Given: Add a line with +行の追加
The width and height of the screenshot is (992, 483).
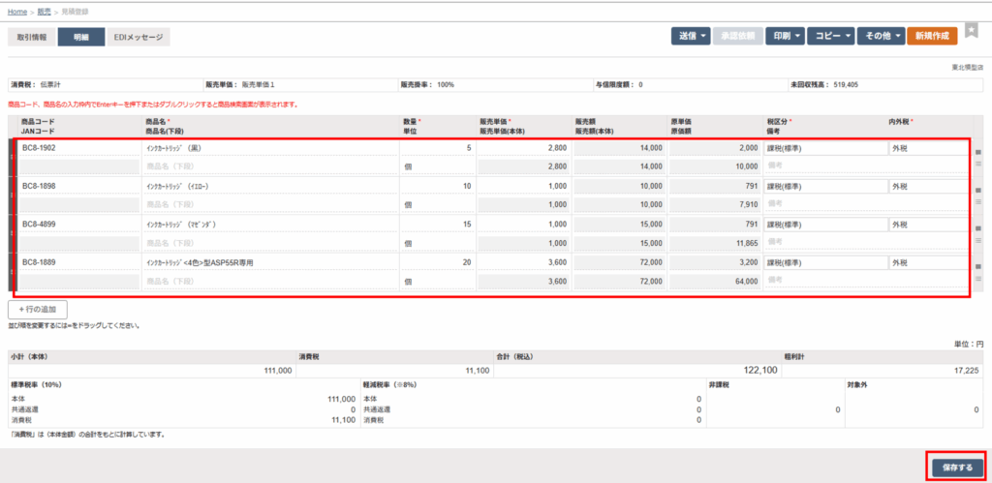Looking at the screenshot, I should click(x=38, y=310).
